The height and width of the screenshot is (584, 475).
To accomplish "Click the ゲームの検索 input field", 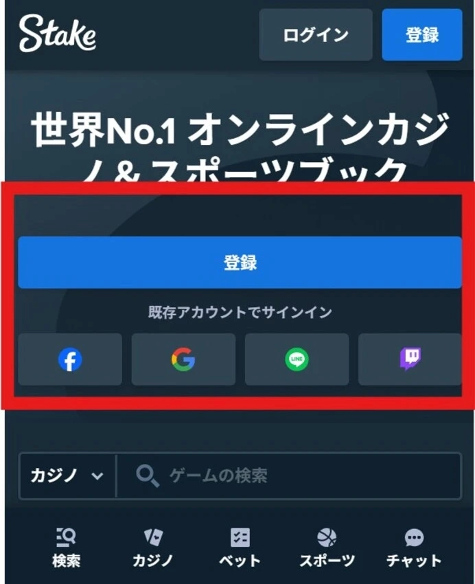I will (x=289, y=475).
